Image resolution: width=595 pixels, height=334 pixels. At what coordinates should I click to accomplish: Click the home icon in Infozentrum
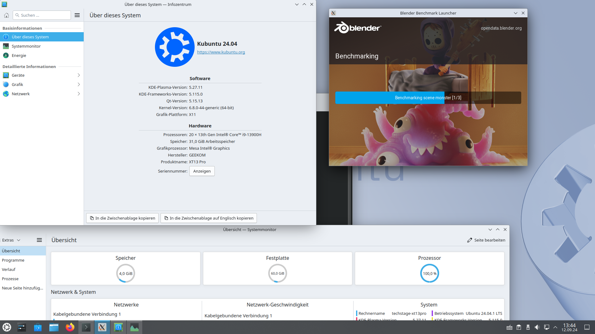(x=7, y=15)
